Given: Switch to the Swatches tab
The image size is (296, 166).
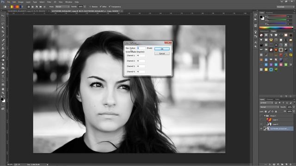Looking at the screenshot, I should click(x=269, y=13).
